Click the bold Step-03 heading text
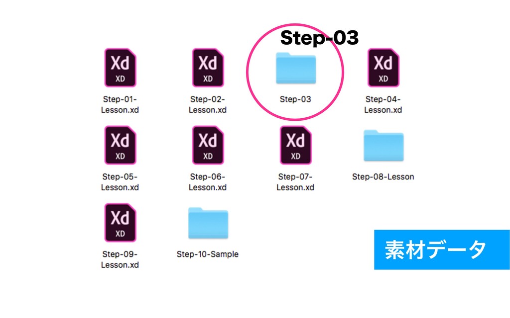 (319, 38)
